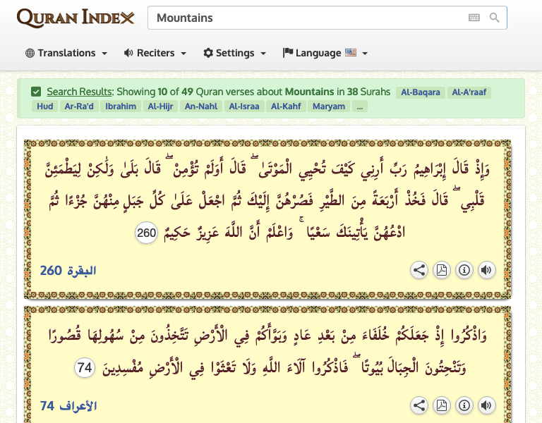Select the Maryam surah tag
542x423 pixels.
[x=330, y=106]
